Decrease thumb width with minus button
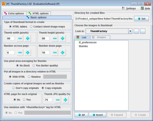Image resolution: width=153 pixels, height=121 pixels. 20,38
